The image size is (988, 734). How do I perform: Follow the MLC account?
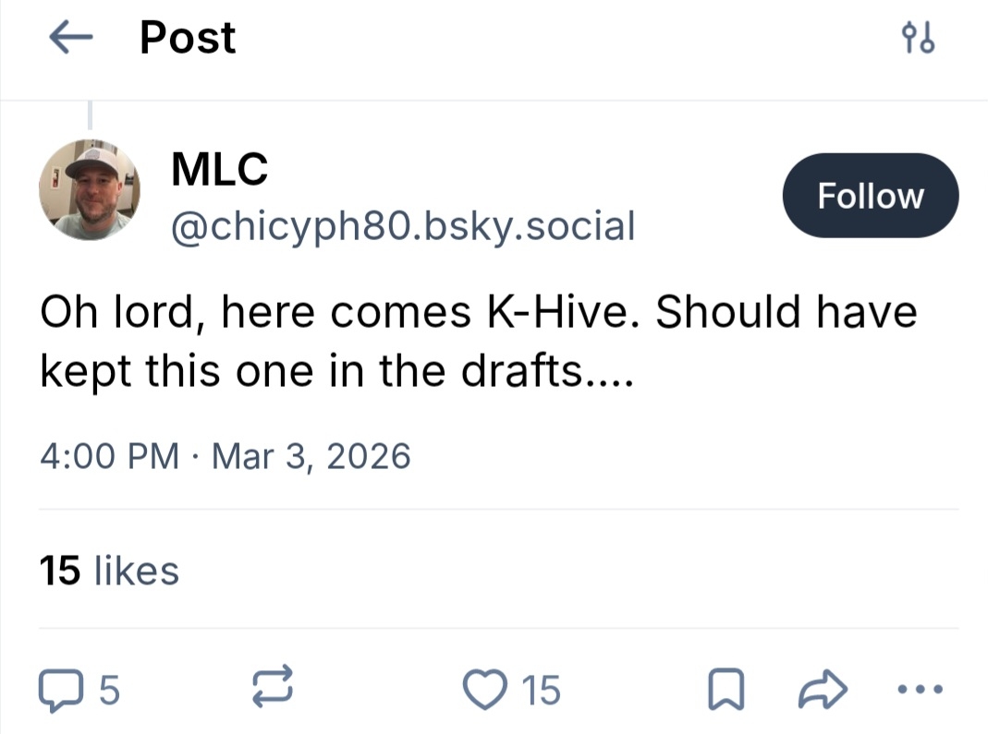click(870, 196)
